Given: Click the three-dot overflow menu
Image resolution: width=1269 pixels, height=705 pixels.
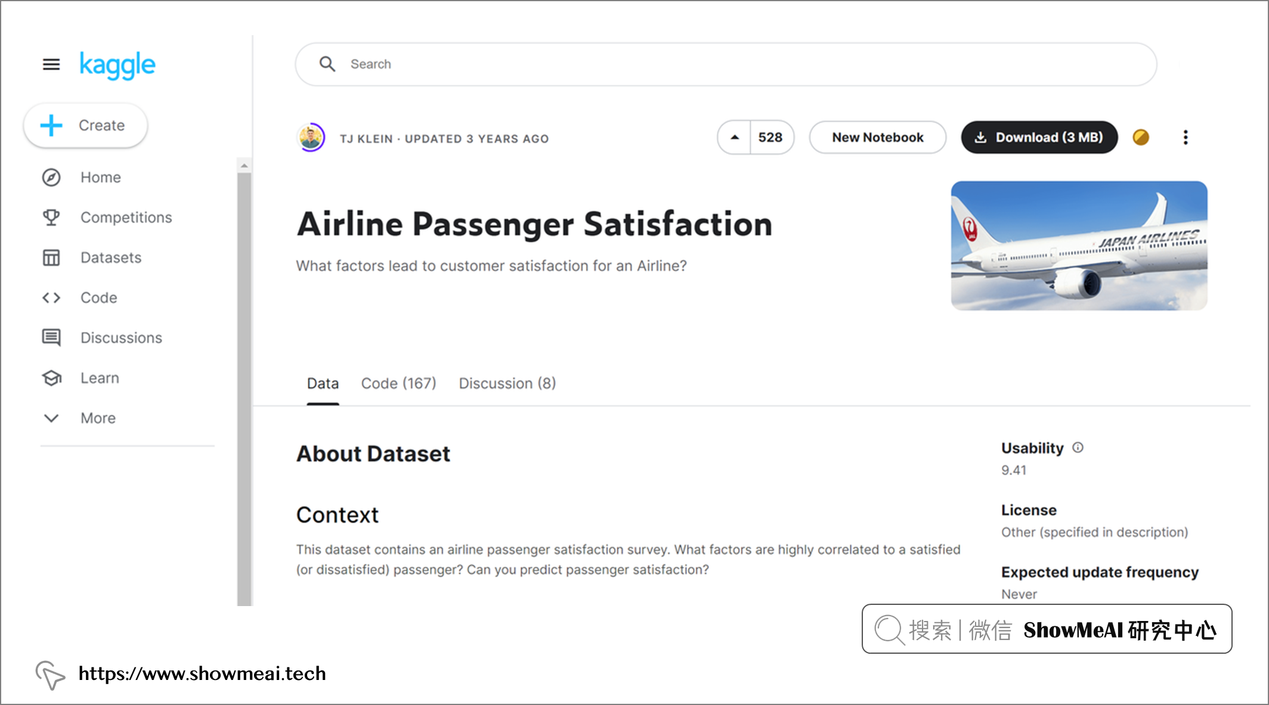Looking at the screenshot, I should pos(1185,137).
